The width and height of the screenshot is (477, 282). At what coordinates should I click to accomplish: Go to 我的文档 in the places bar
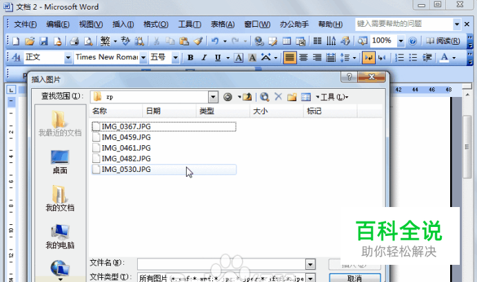point(60,199)
